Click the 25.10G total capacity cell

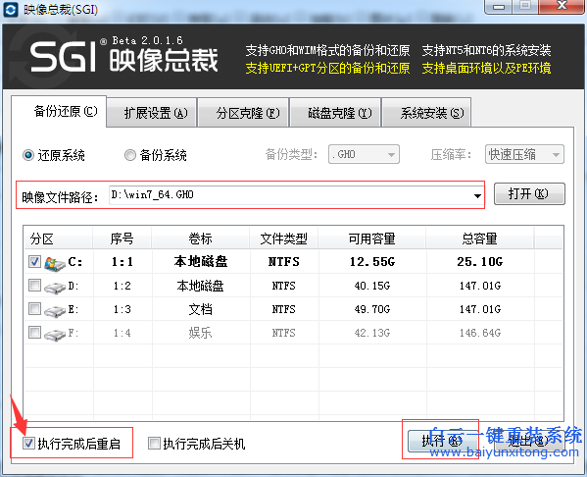(x=480, y=262)
